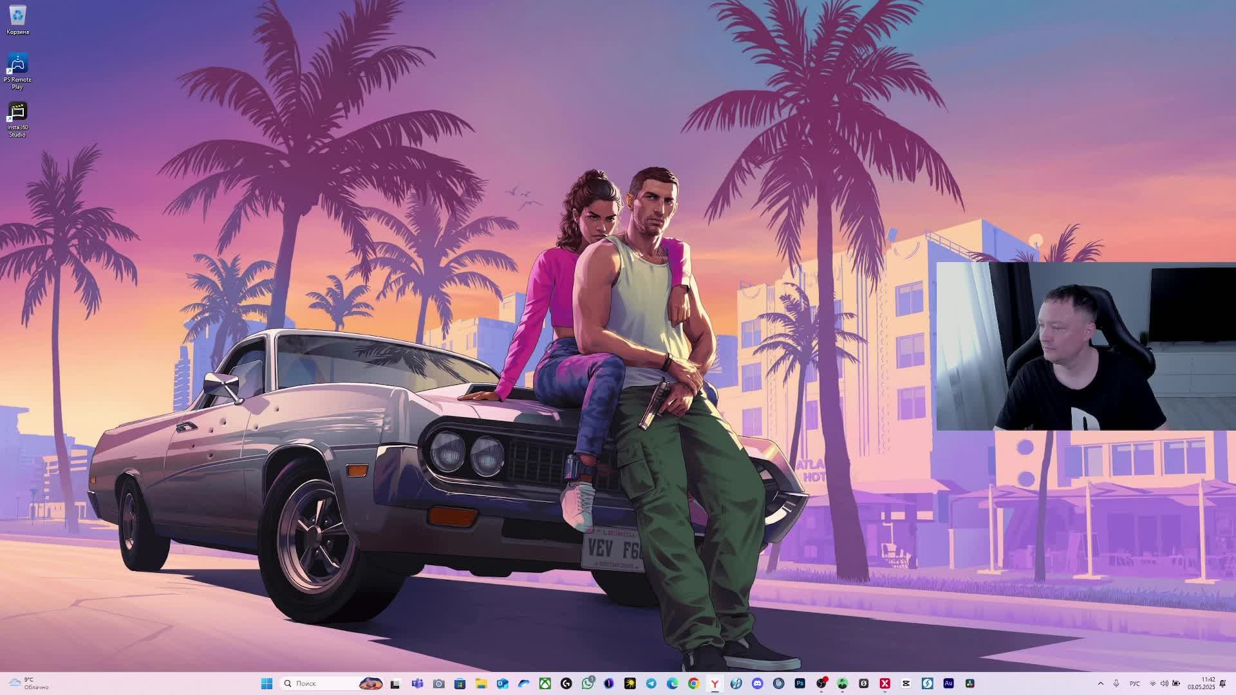Click the microphone tray icon
This screenshot has height=695, width=1236.
(1116, 683)
